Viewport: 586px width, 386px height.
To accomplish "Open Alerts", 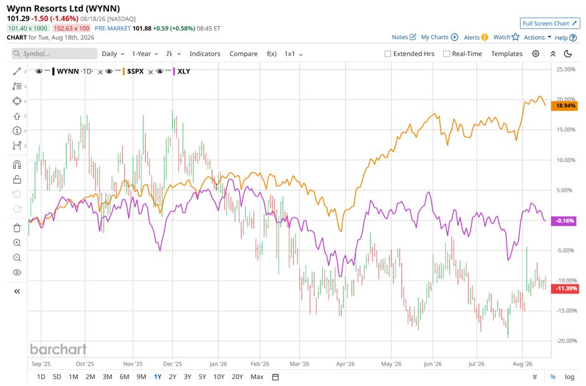I will coord(476,37).
